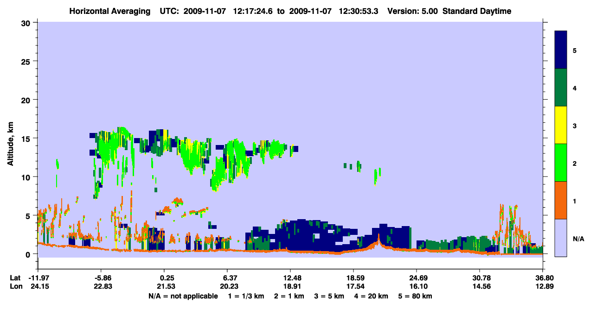Click 'Version: 5.00' in the title

(413, 11)
